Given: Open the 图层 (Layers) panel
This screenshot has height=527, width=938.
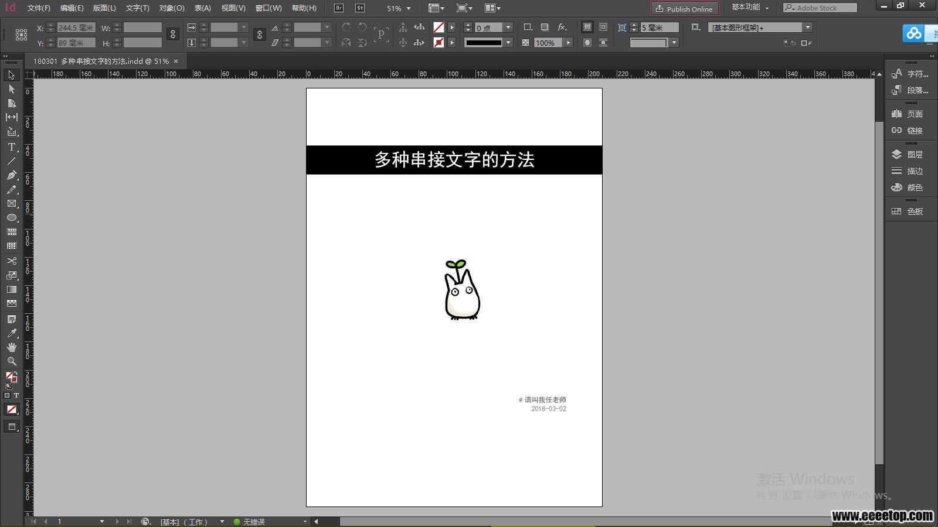Looking at the screenshot, I should tap(908, 155).
